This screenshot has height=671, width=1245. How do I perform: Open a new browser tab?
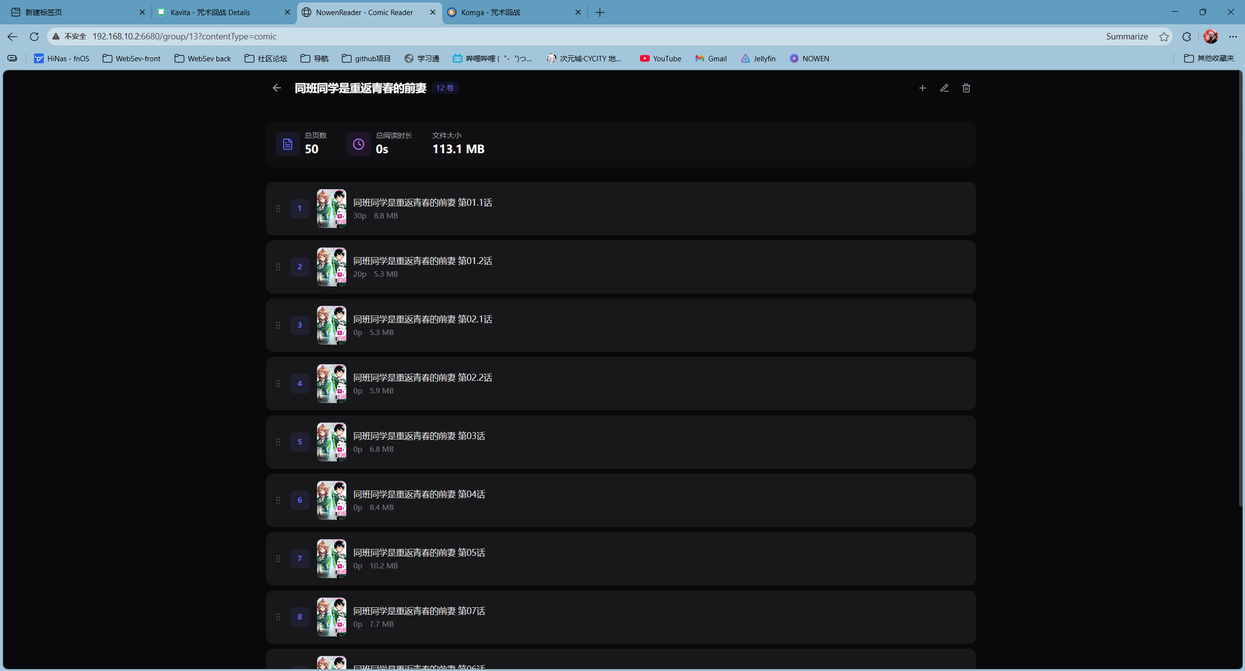point(600,12)
